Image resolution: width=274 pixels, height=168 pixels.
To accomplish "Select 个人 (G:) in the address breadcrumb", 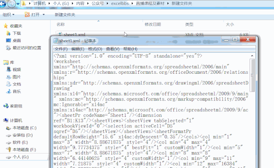I will point(61,3).
